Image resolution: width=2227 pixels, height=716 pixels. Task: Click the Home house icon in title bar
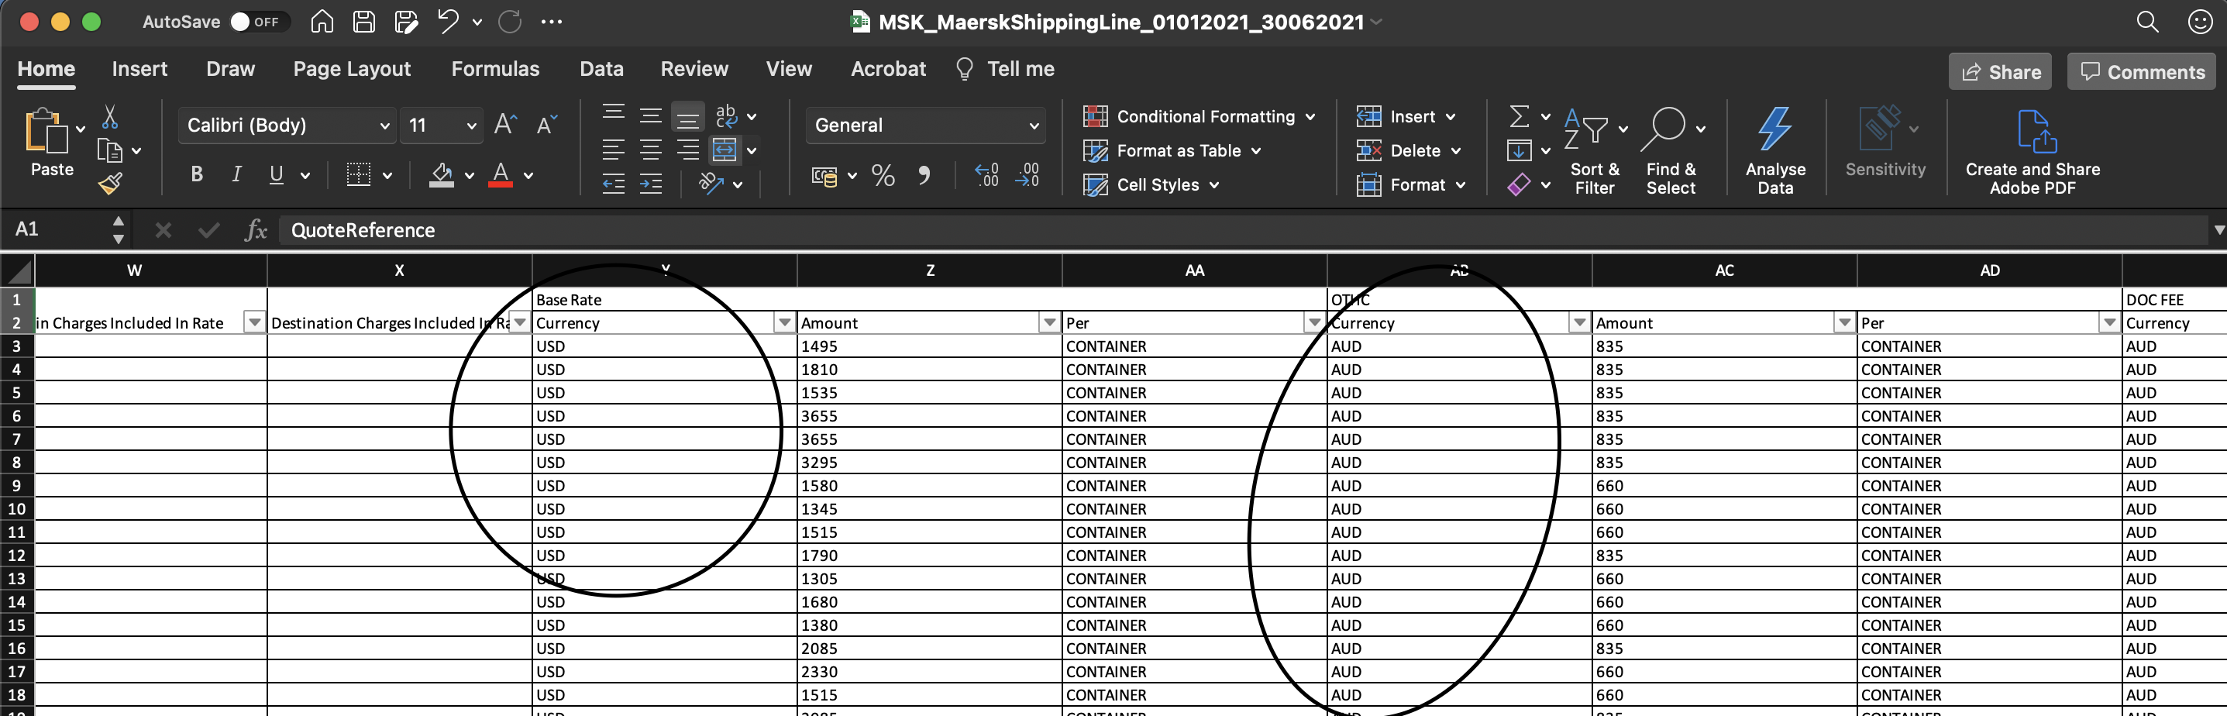pyautogui.click(x=322, y=22)
